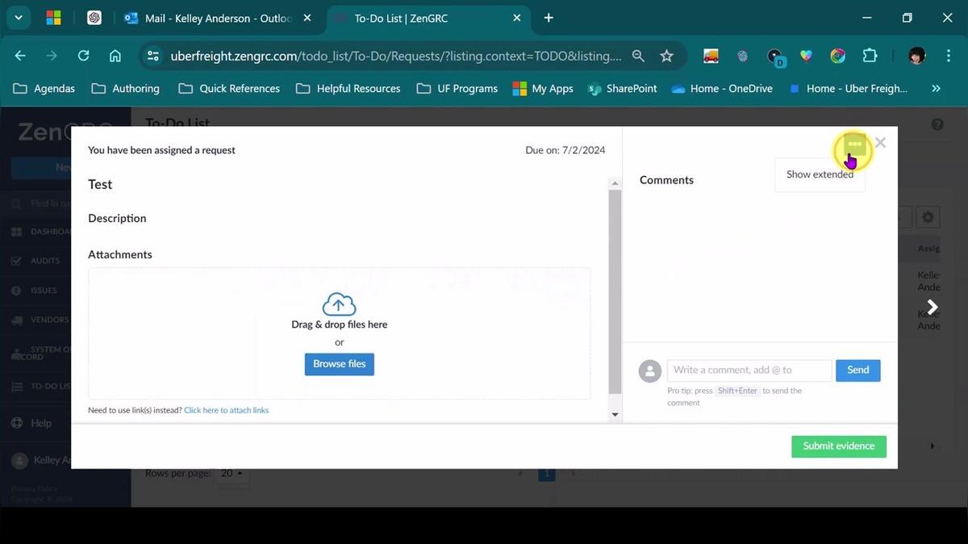This screenshot has height=544, width=968.
Task: Click the zoom magnifier in address bar
Action: coord(638,56)
